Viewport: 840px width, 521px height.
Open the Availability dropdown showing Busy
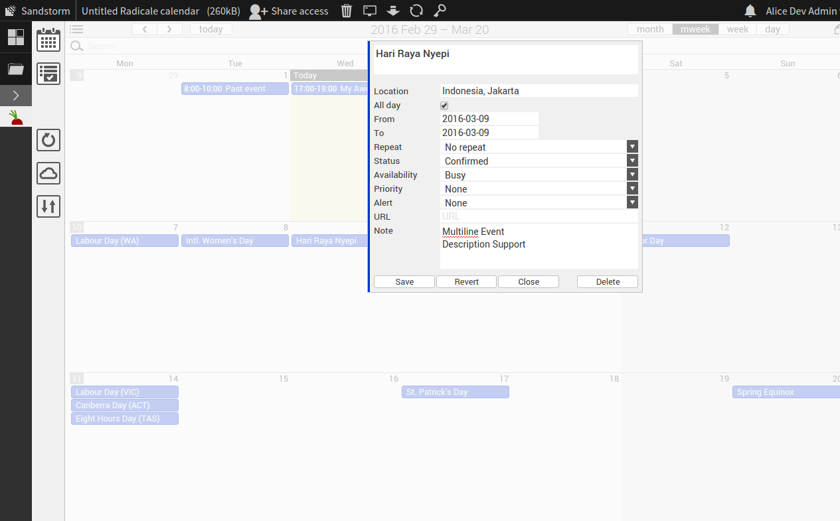[539, 175]
